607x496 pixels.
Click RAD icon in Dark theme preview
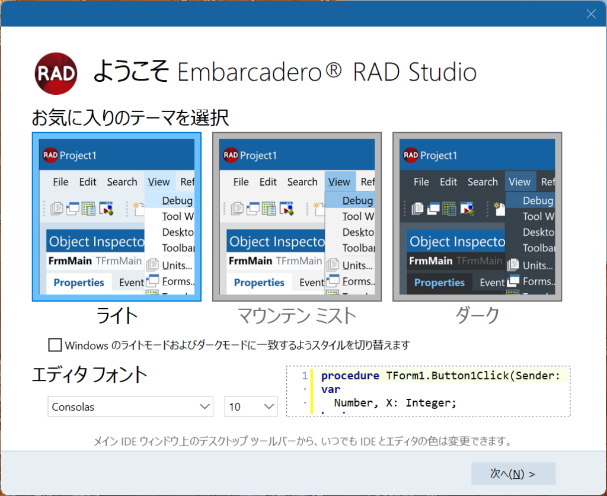[410, 155]
